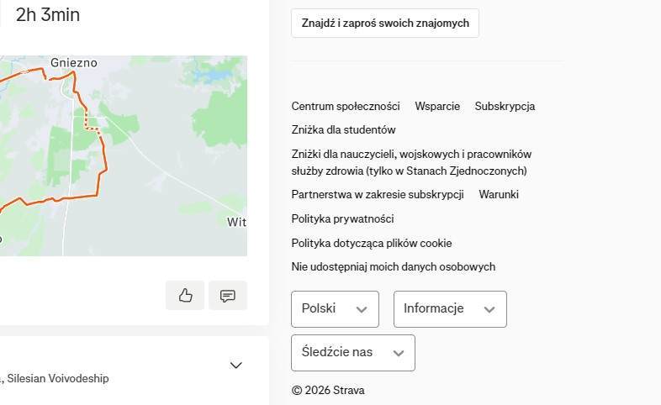Screen dimensions: 661x405
Task: Click Nie udostępniaj moich danych osobowych
Action: (x=394, y=266)
